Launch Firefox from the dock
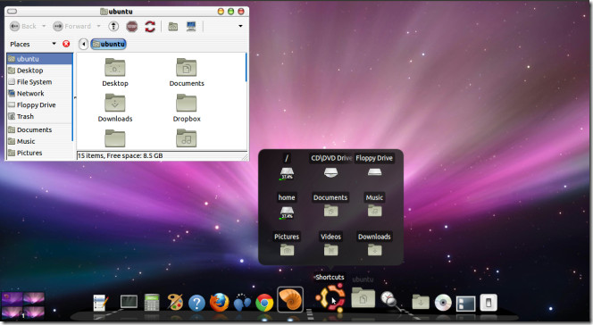The height and width of the screenshot is (325, 593). [x=220, y=303]
